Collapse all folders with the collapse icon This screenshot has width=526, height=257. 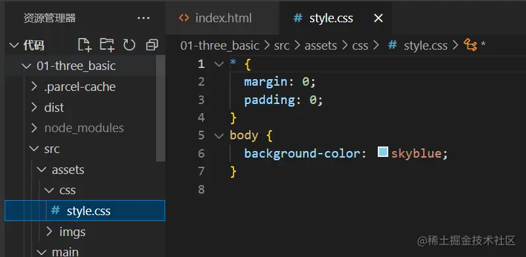pyautogui.click(x=152, y=45)
